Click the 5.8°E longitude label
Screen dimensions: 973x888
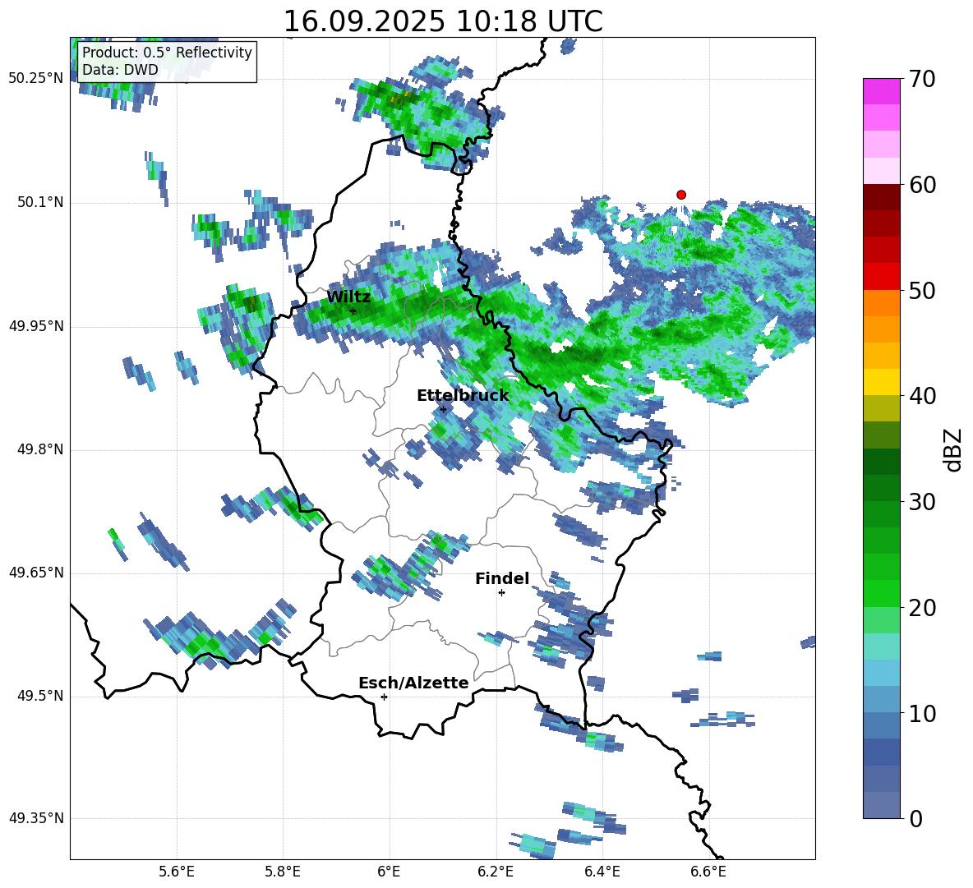tap(283, 872)
